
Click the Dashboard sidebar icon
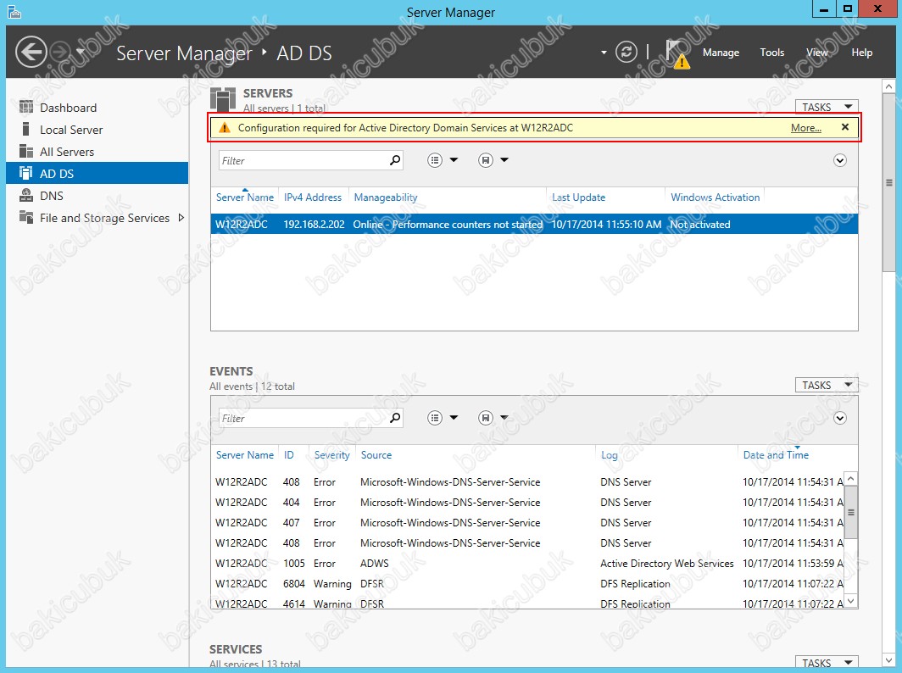pos(26,107)
